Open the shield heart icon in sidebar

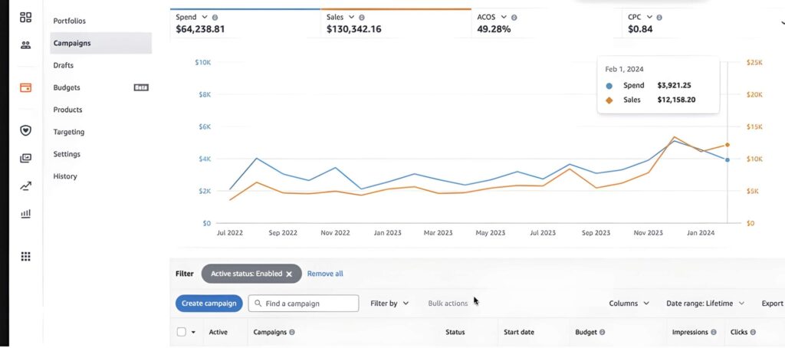[x=25, y=130]
